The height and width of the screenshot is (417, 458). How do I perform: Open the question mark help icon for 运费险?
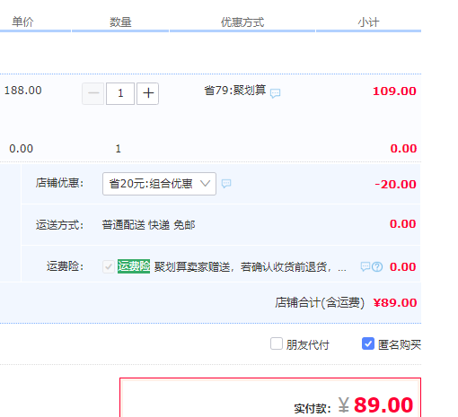tap(377, 266)
